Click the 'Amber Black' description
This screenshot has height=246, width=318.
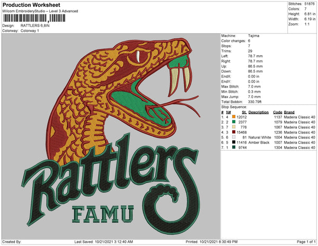(259, 143)
